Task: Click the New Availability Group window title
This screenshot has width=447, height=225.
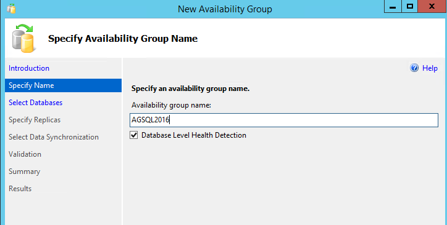Action: point(225,9)
